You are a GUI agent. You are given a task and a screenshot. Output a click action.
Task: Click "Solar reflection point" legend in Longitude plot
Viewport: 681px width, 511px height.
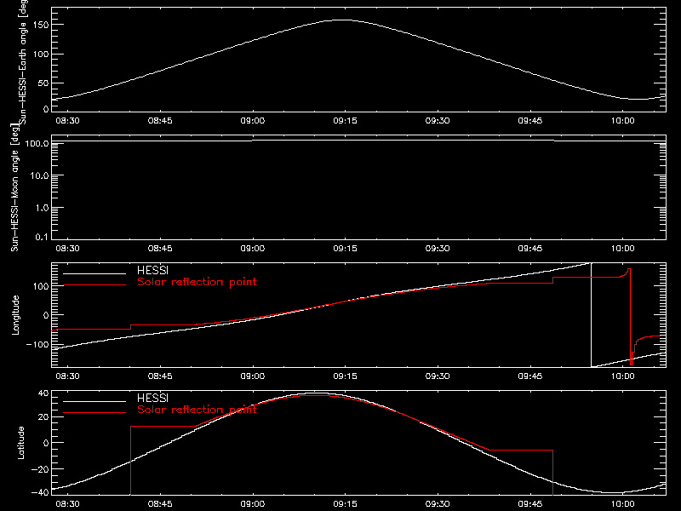point(197,282)
